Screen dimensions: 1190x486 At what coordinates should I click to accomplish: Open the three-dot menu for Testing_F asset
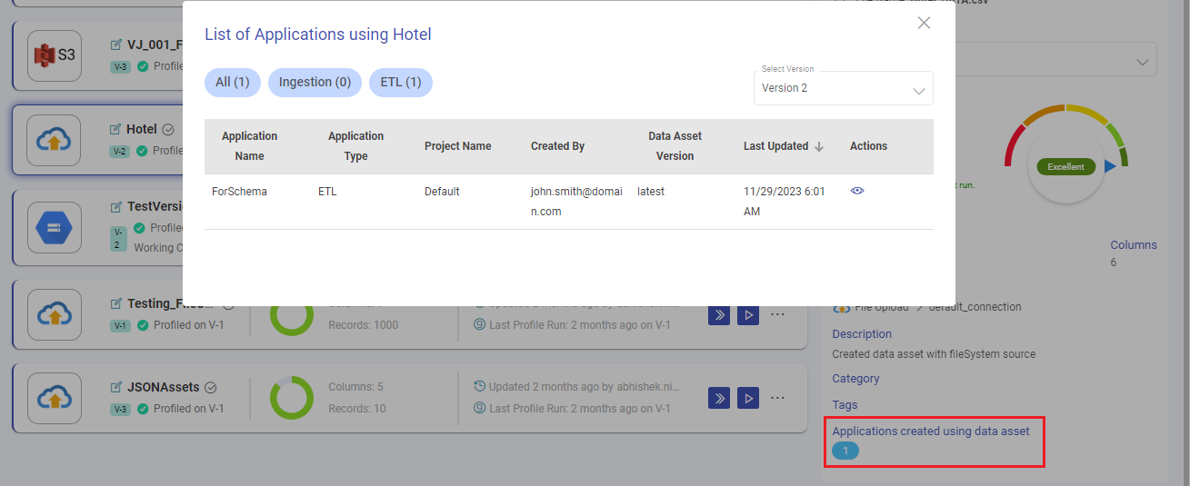(x=777, y=314)
